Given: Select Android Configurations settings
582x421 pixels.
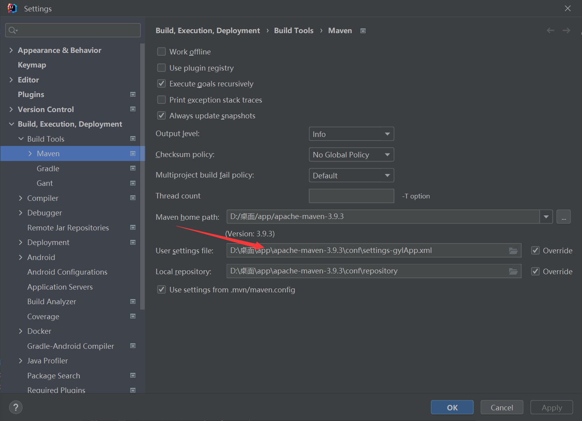Looking at the screenshot, I should (x=67, y=272).
